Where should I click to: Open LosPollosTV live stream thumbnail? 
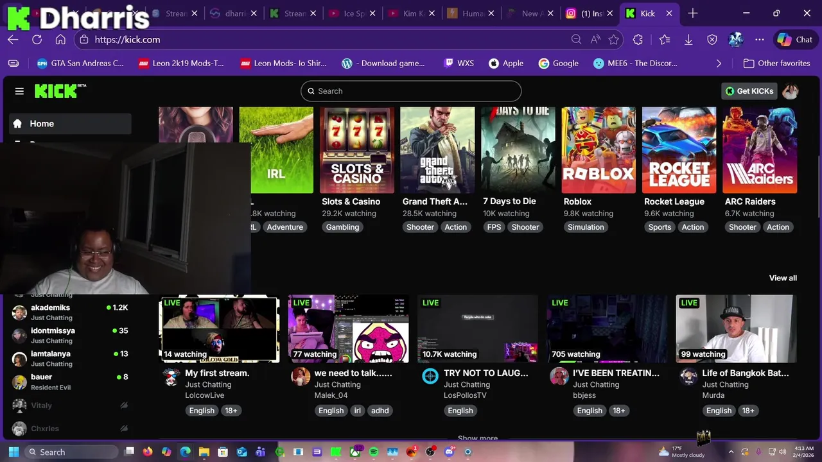coord(478,329)
